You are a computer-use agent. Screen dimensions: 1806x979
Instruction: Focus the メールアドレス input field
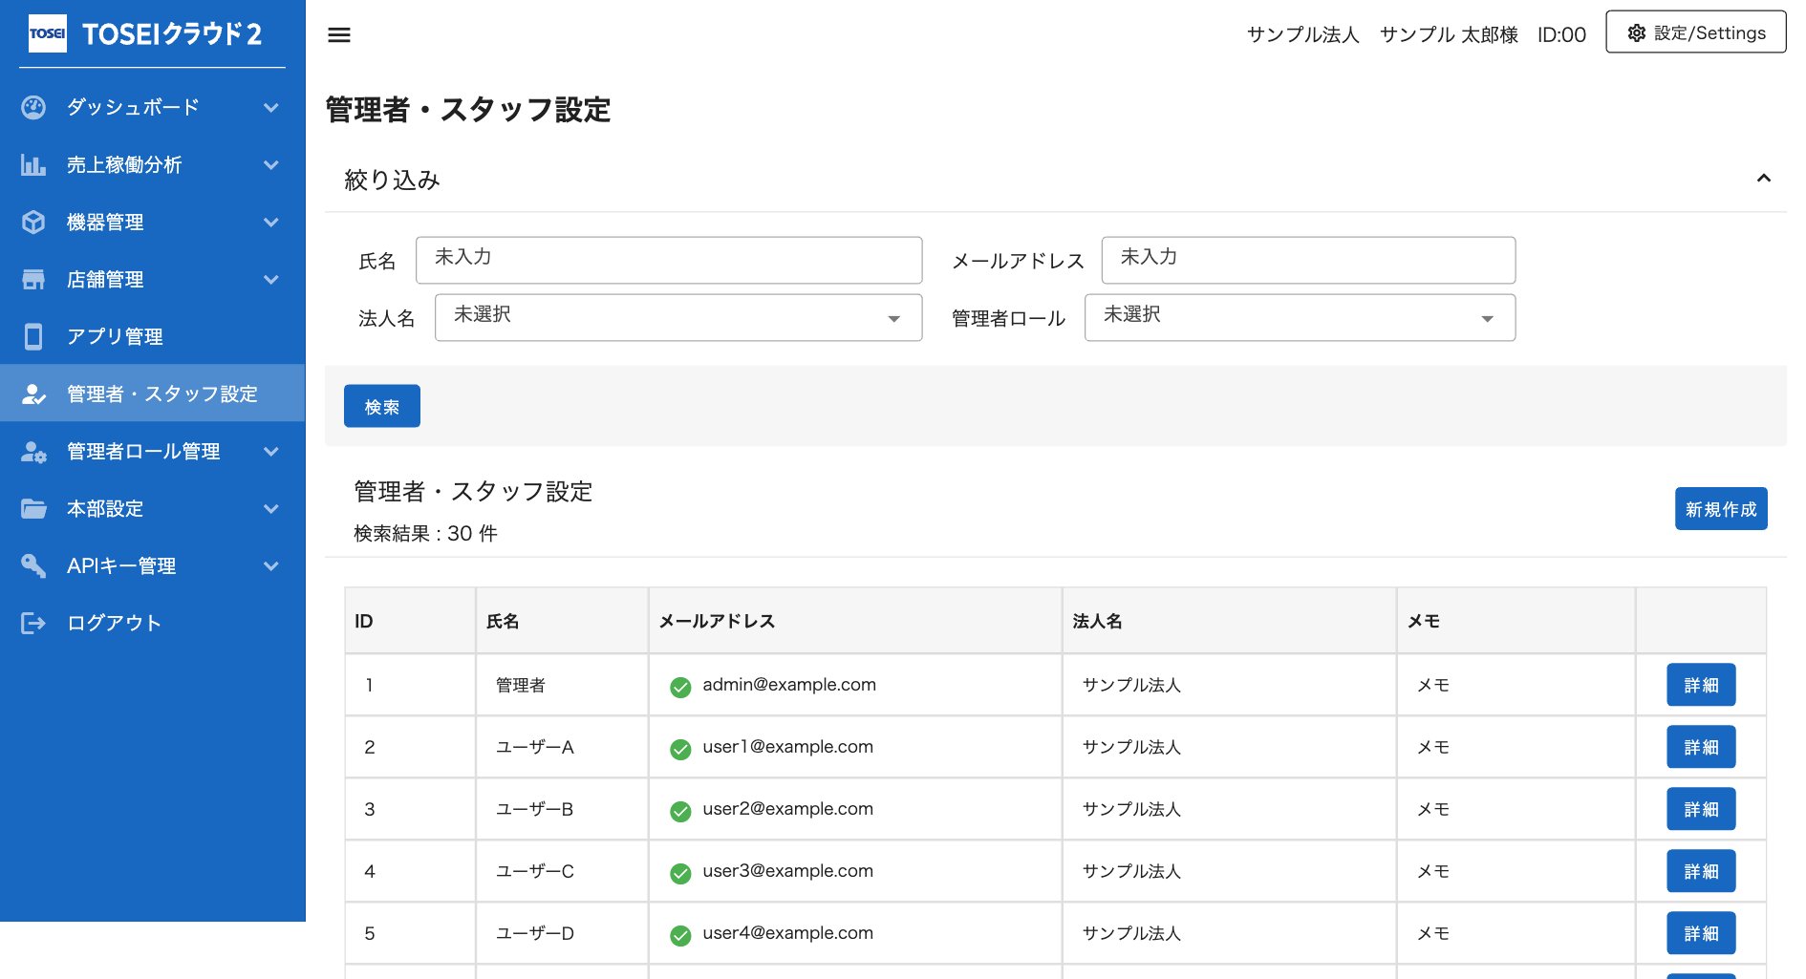tap(1308, 260)
